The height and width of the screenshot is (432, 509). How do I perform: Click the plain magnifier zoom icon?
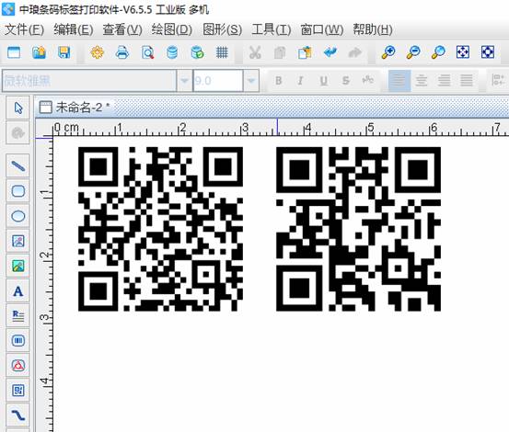(438, 52)
